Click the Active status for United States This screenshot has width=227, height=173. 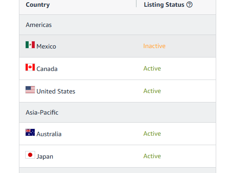(152, 91)
